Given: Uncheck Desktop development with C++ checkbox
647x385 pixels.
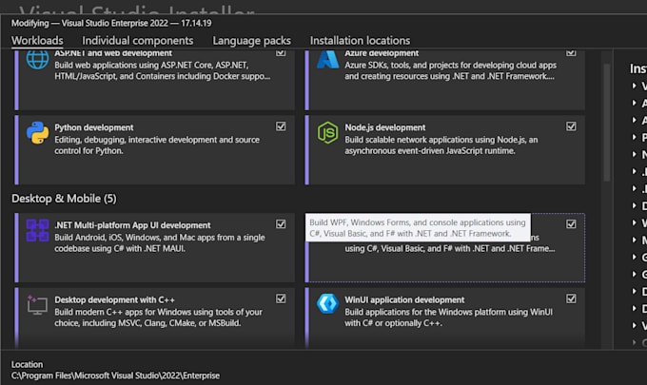Looking at the screenshot, I should tap(281, 298).
